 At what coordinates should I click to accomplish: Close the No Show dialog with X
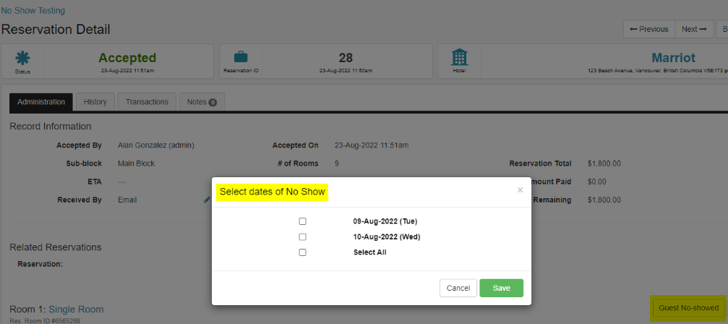pyautogui.click(x=520, y=190)
